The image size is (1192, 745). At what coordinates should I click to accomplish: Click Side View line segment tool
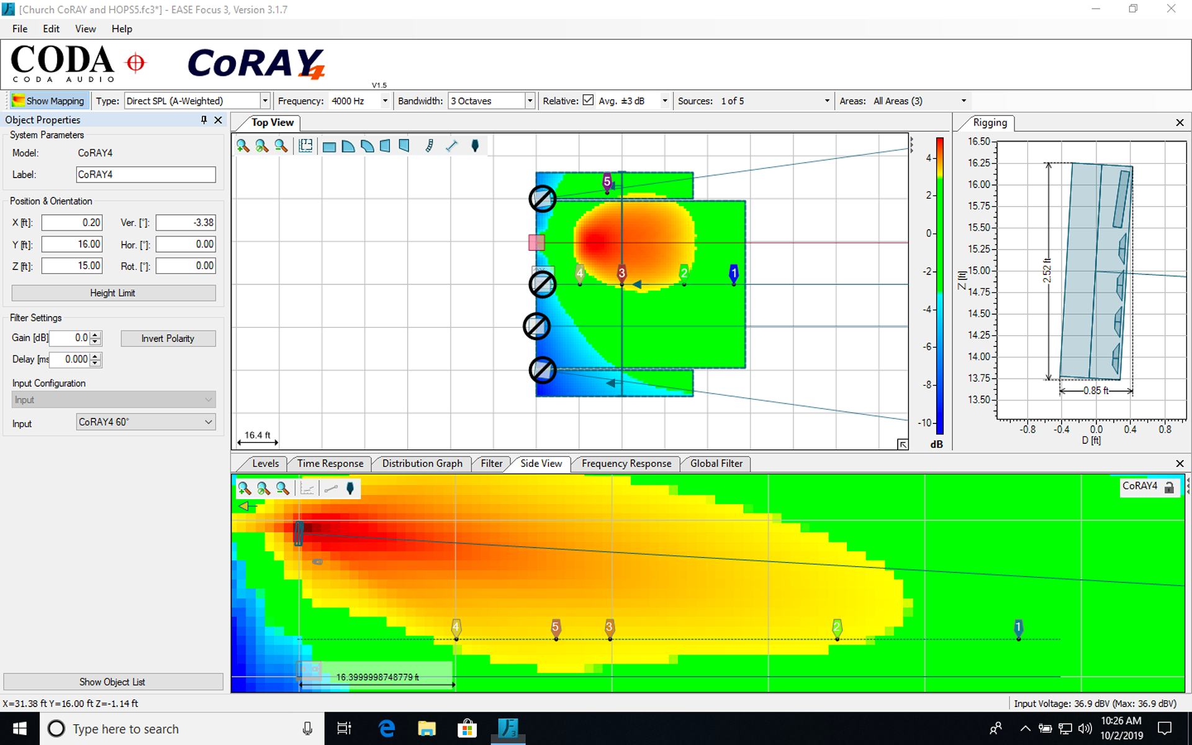(x=331, y=489)
